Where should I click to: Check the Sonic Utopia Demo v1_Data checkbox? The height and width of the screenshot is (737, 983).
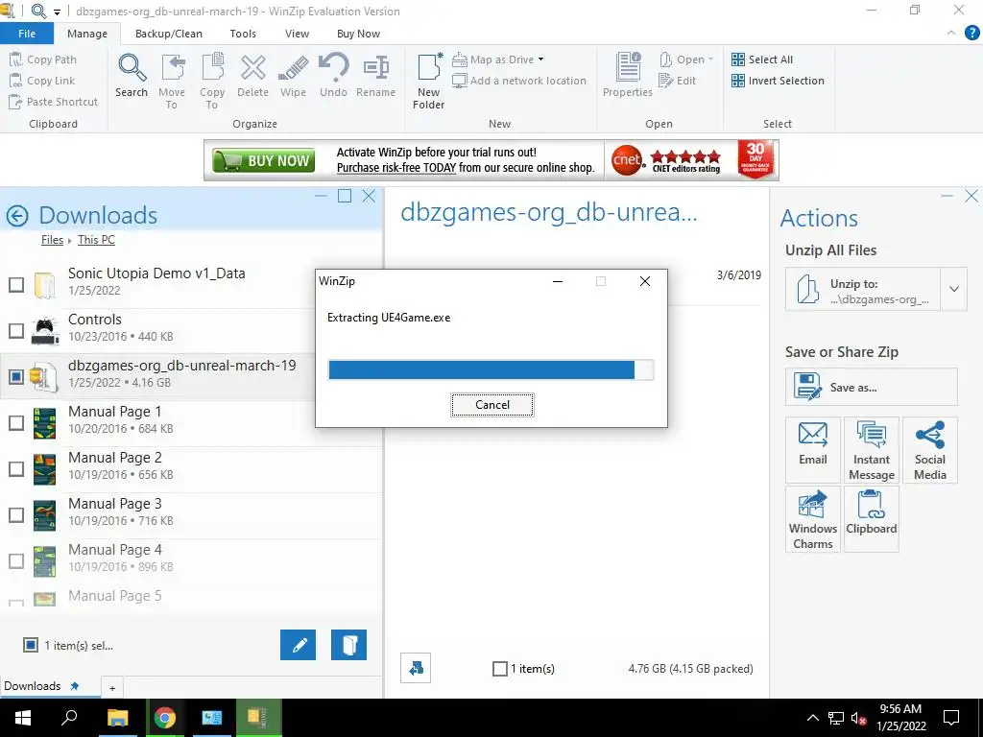coord(16,284)
